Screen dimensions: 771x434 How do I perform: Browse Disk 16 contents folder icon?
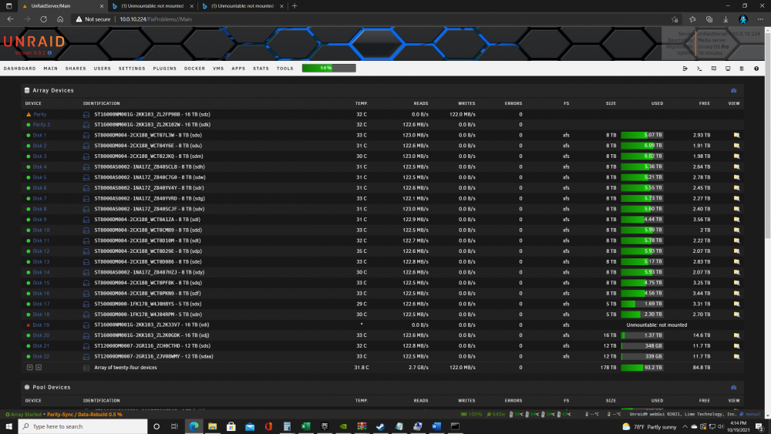click(736, 294)
